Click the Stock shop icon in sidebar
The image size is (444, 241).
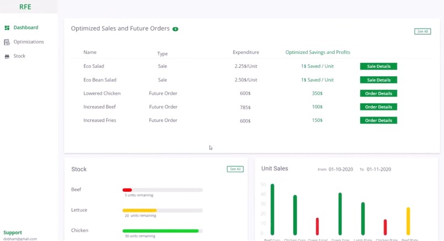(7, 56)
